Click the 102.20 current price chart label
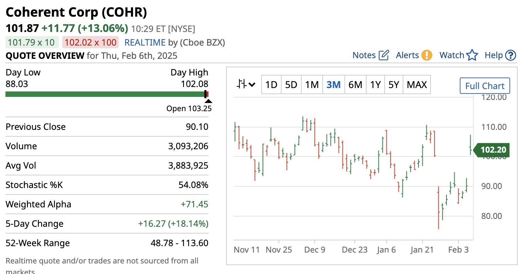 tap(492, 150)
